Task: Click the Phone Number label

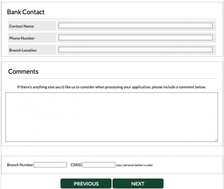Action: pos(22,38)
